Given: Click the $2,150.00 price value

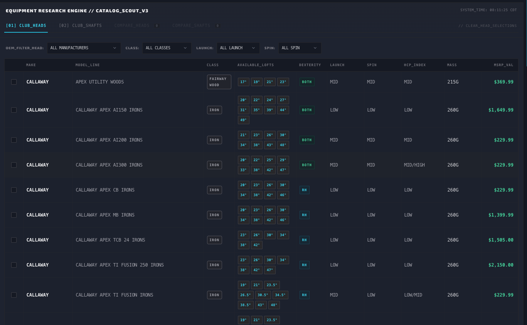Looking at the screenshot, I should coord(501,265).
